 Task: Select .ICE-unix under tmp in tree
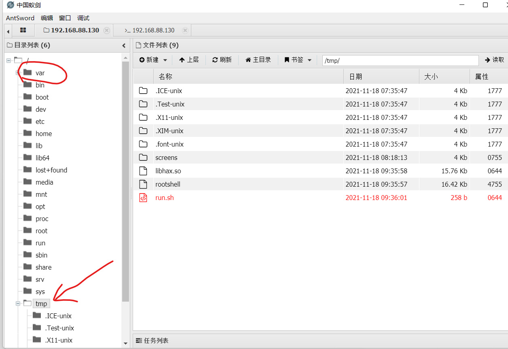coord(59,316)
